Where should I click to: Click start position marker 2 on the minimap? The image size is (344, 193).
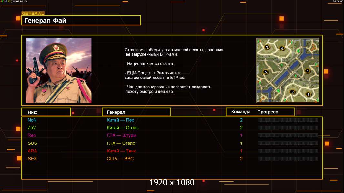292,92
